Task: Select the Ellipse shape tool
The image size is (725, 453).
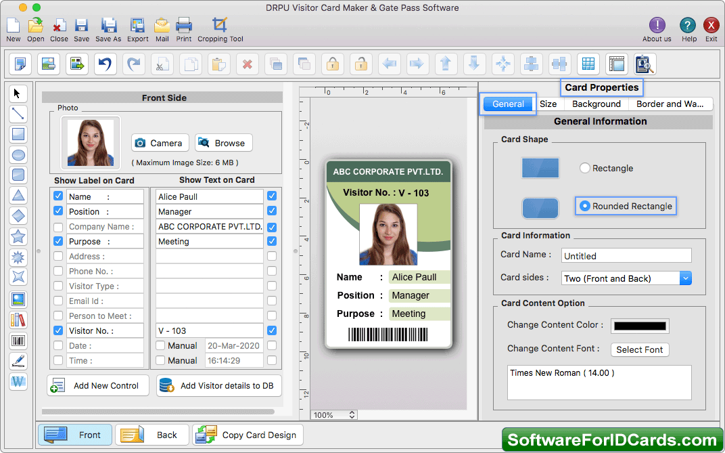Action: click(18, 154)
